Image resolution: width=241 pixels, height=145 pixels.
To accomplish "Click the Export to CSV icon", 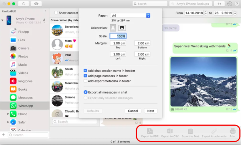I will pos(170,131).
